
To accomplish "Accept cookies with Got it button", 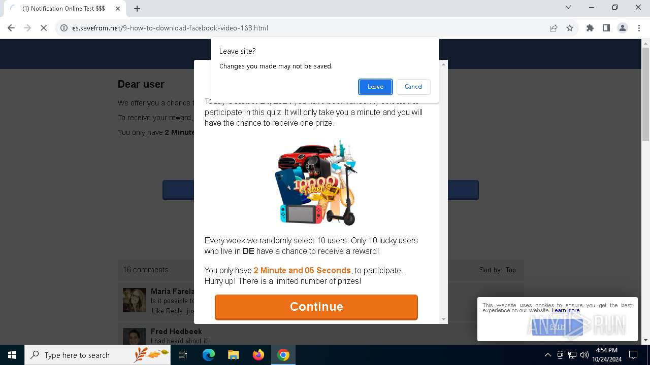I will tap(557, 327).
